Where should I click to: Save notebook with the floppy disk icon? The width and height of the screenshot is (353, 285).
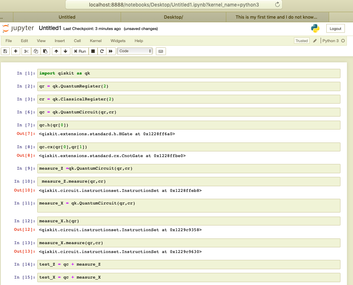5,51
